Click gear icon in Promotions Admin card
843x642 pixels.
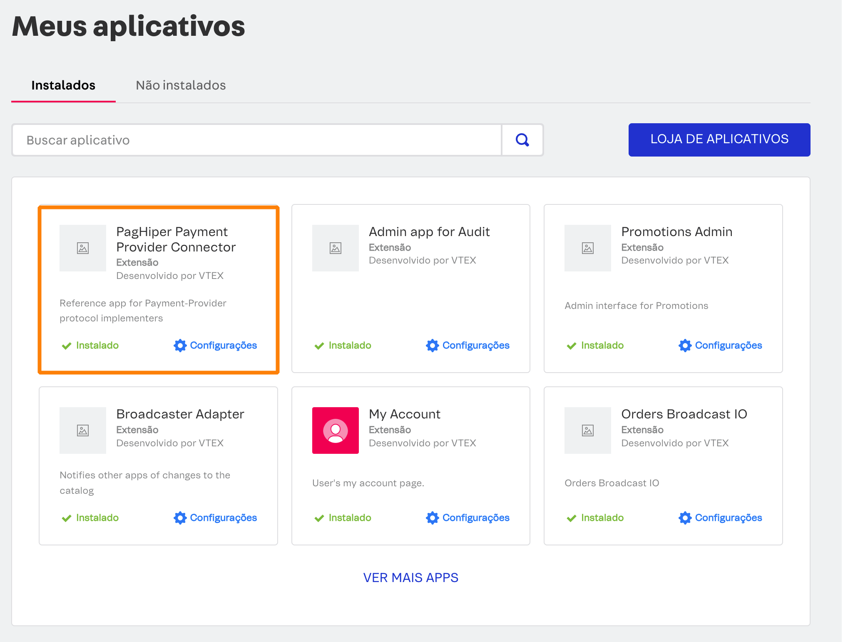click(x=685, y=346)
